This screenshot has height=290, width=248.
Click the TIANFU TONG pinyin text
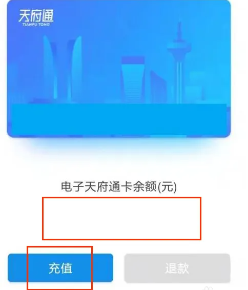tap(36, 24)
